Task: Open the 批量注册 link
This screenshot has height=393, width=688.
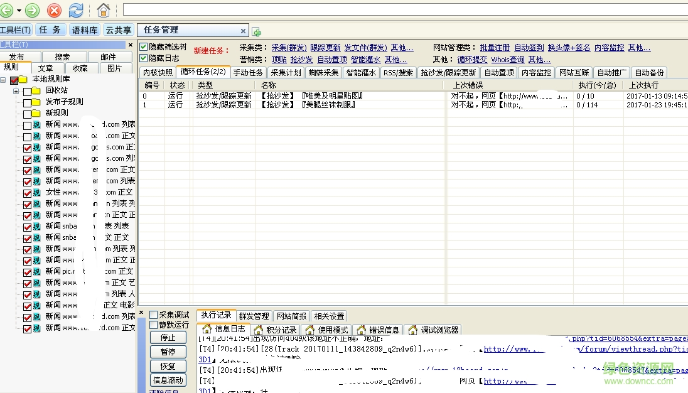Action: tap(495, 48)
